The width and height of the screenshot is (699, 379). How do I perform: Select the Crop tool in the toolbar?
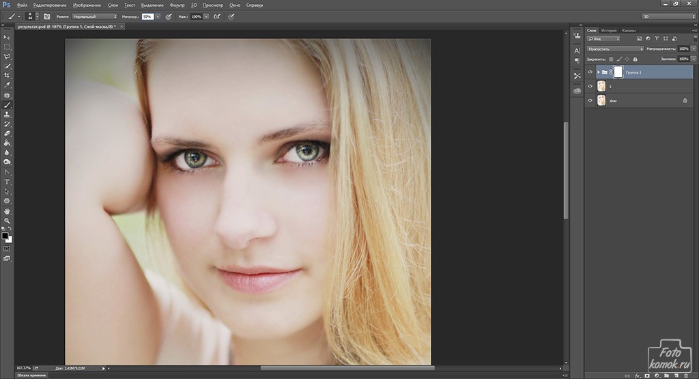click(x=7, y=75)
